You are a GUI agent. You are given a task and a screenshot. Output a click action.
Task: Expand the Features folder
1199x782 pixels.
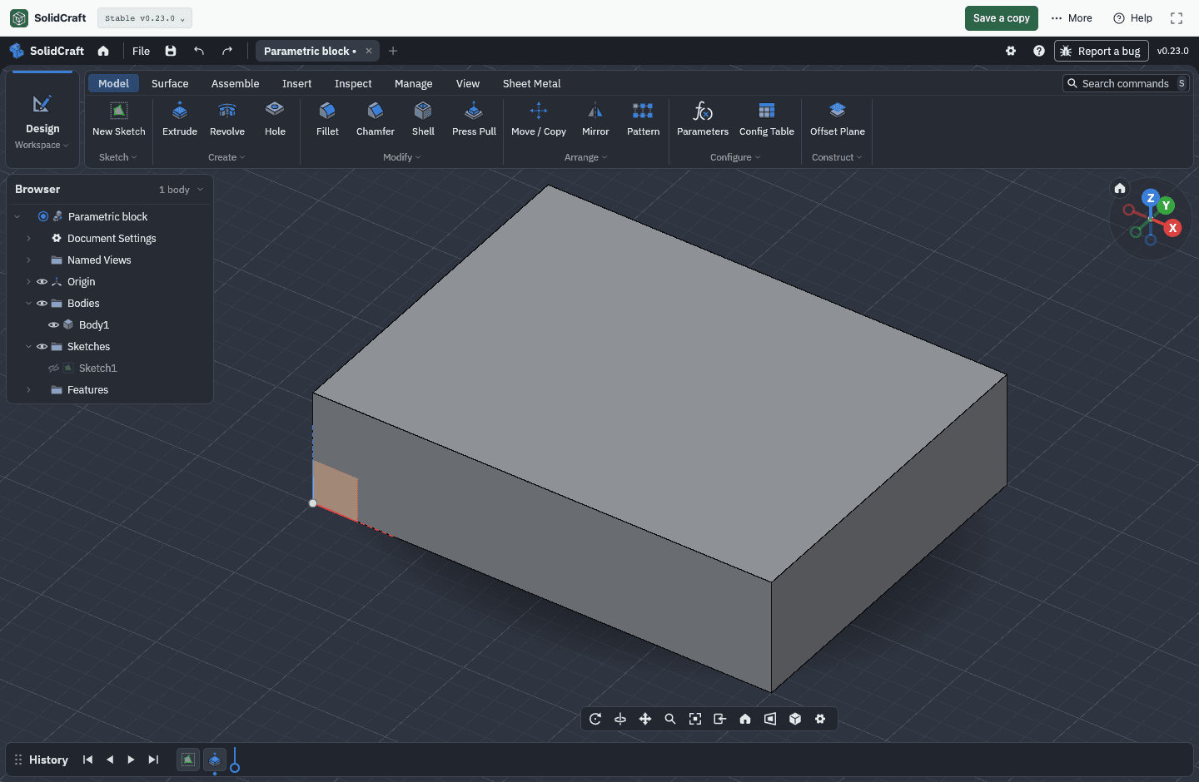(28, 390)
